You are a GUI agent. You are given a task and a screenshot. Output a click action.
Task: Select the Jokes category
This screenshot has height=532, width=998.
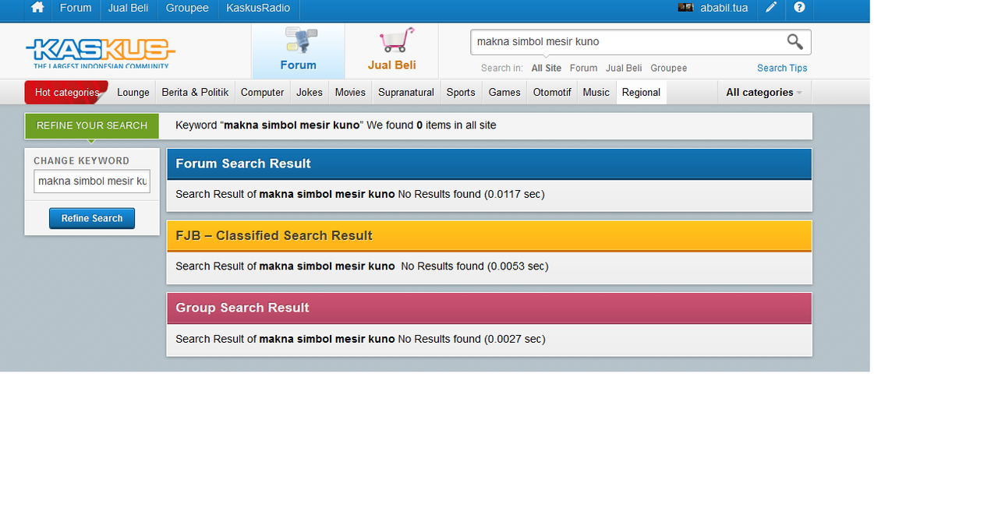(x=310, y=93)
